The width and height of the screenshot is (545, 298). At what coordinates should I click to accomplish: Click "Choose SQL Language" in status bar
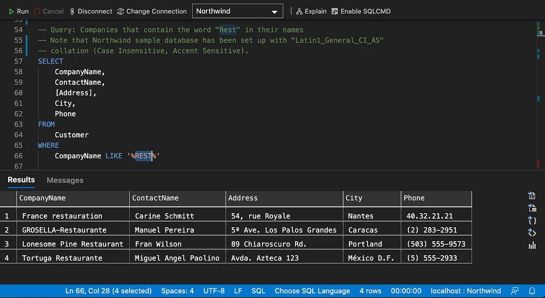pos(312,291)
